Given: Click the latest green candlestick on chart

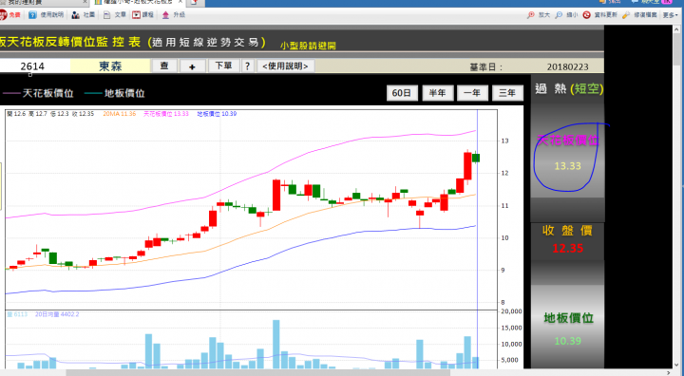Looking at the screenshot, I should tap(476, 158).
